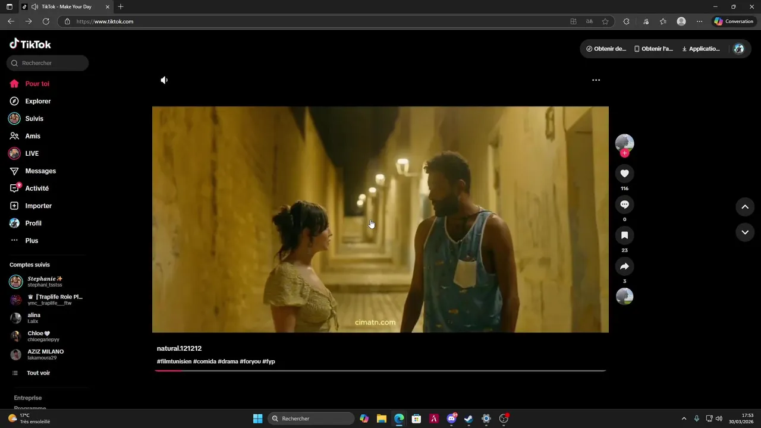761x428 pixels.
Task: Seek in the video progress bar
Action: pos(380,370)
